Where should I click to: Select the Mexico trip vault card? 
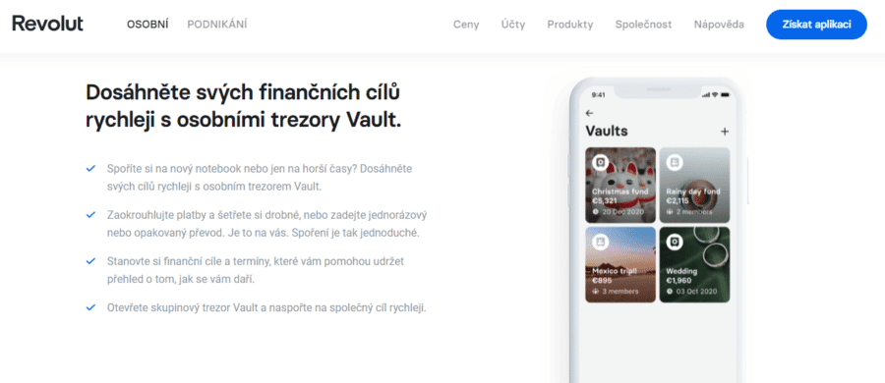(x=620, y=264)
